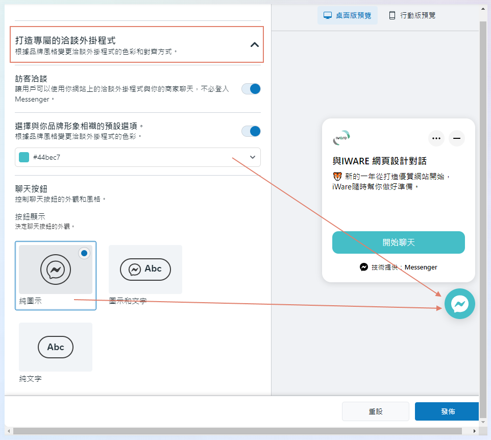Screen dimensions: 491x440
Task: Click the desktop monitor icon in preview tabs
Action: tap(328, 15)
